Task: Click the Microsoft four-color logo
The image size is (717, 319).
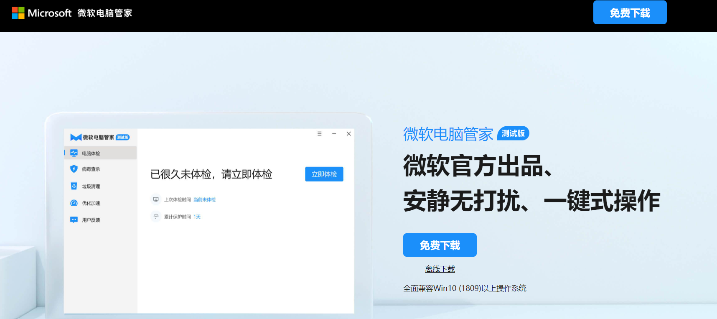Action: click(18, 13)
